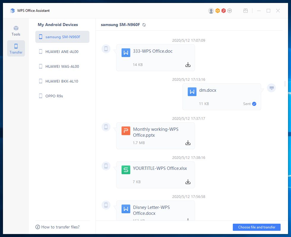This screenshot has width=291, height=237.
Task: Open the Tools panel in sidebar
Action: pos(16,31)
